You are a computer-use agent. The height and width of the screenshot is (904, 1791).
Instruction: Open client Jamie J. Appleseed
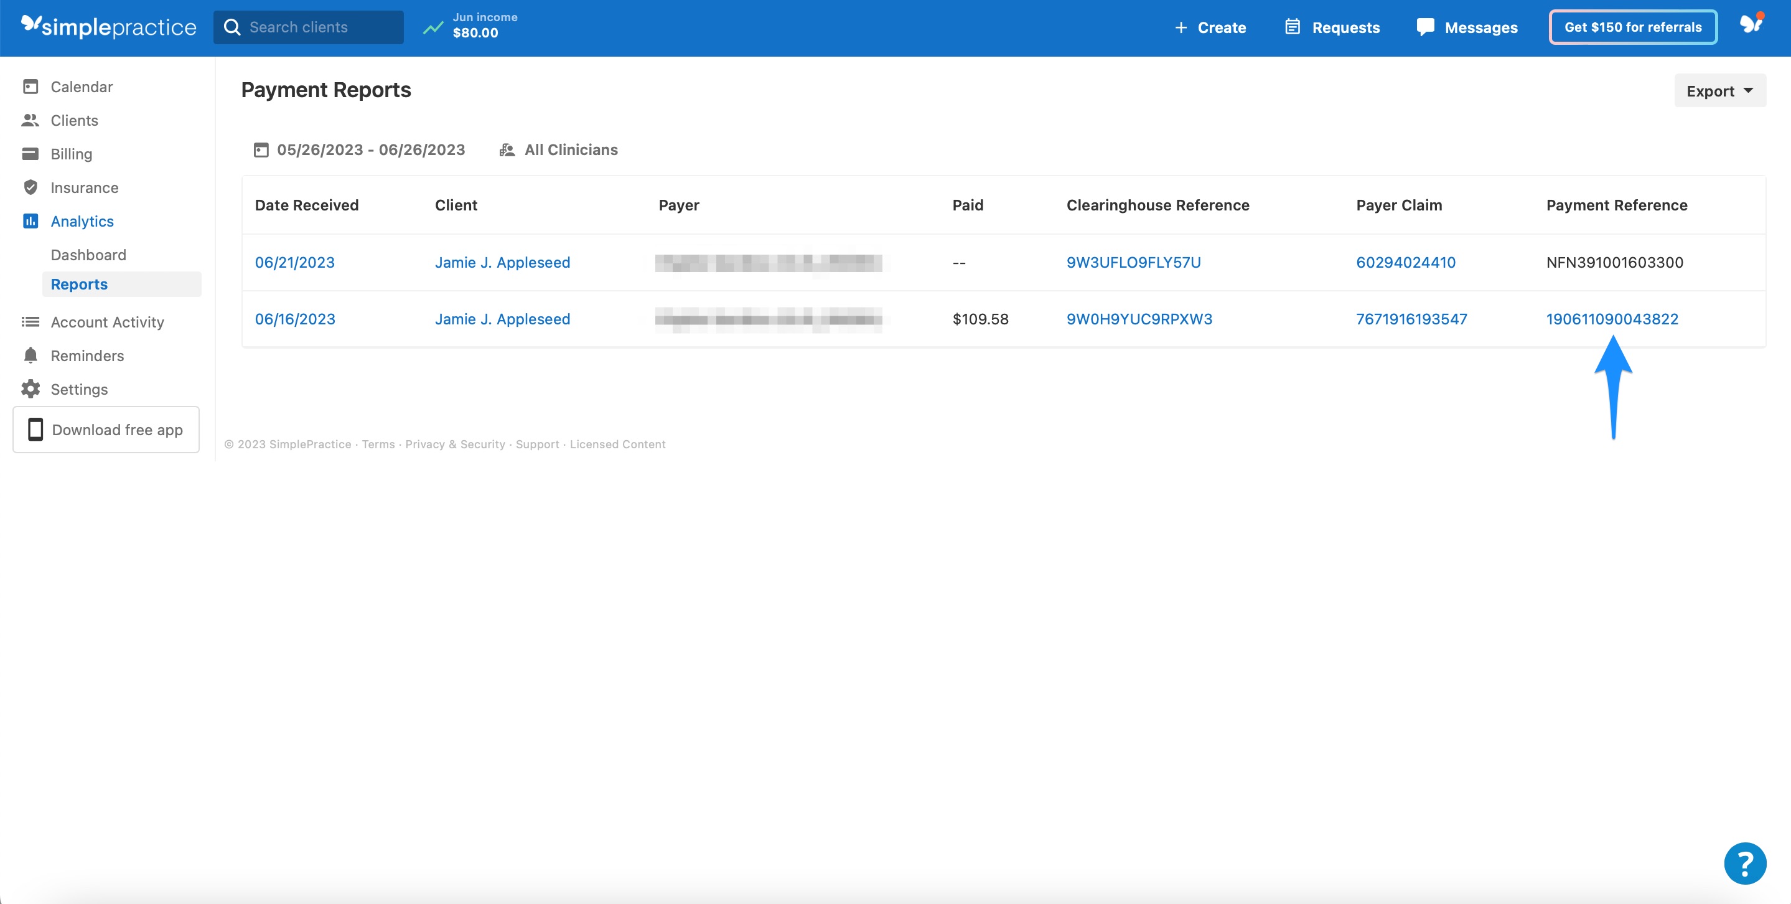point(502,262)
